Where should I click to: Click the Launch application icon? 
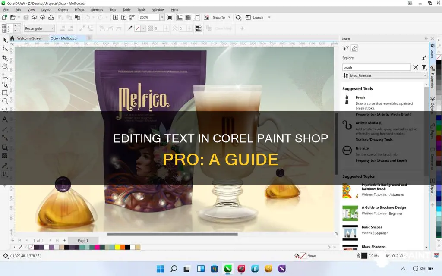coord(248,17)
